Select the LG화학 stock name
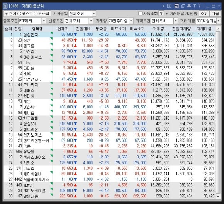The image size is (224, 204). (29, 107)
